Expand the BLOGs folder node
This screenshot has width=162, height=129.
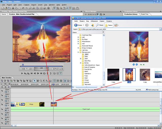coord(80,63)
